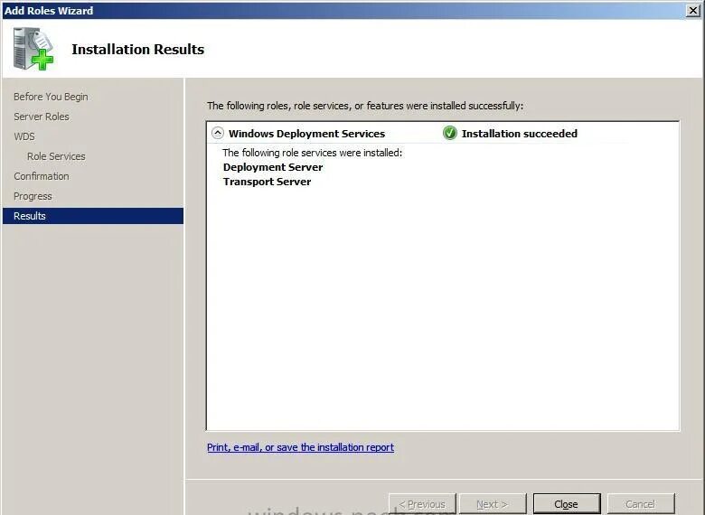Click the Deployment Server entry
The image size is (705, 515).
(x=273, y=167)
